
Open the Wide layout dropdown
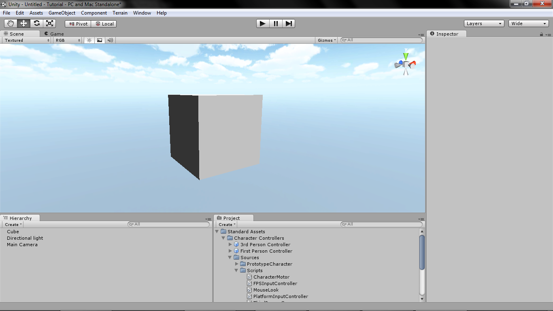[528, 23]
